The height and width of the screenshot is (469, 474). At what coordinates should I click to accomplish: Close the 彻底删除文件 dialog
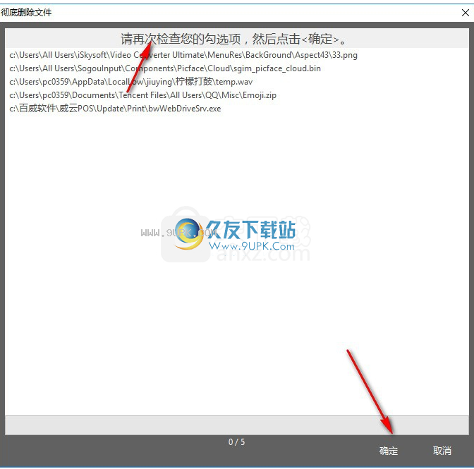(466, 13)
